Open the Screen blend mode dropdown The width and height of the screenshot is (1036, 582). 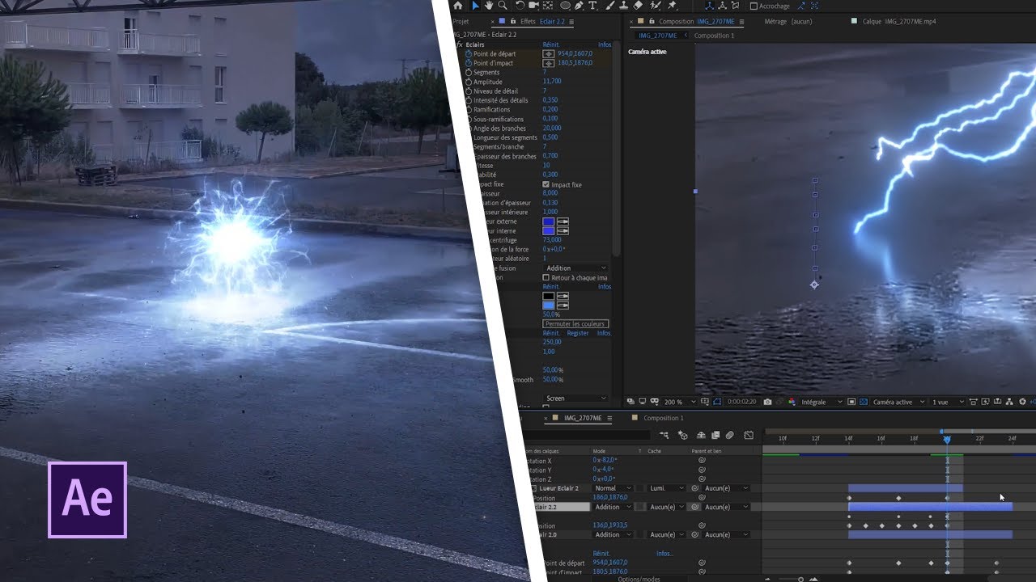point(575,398)
